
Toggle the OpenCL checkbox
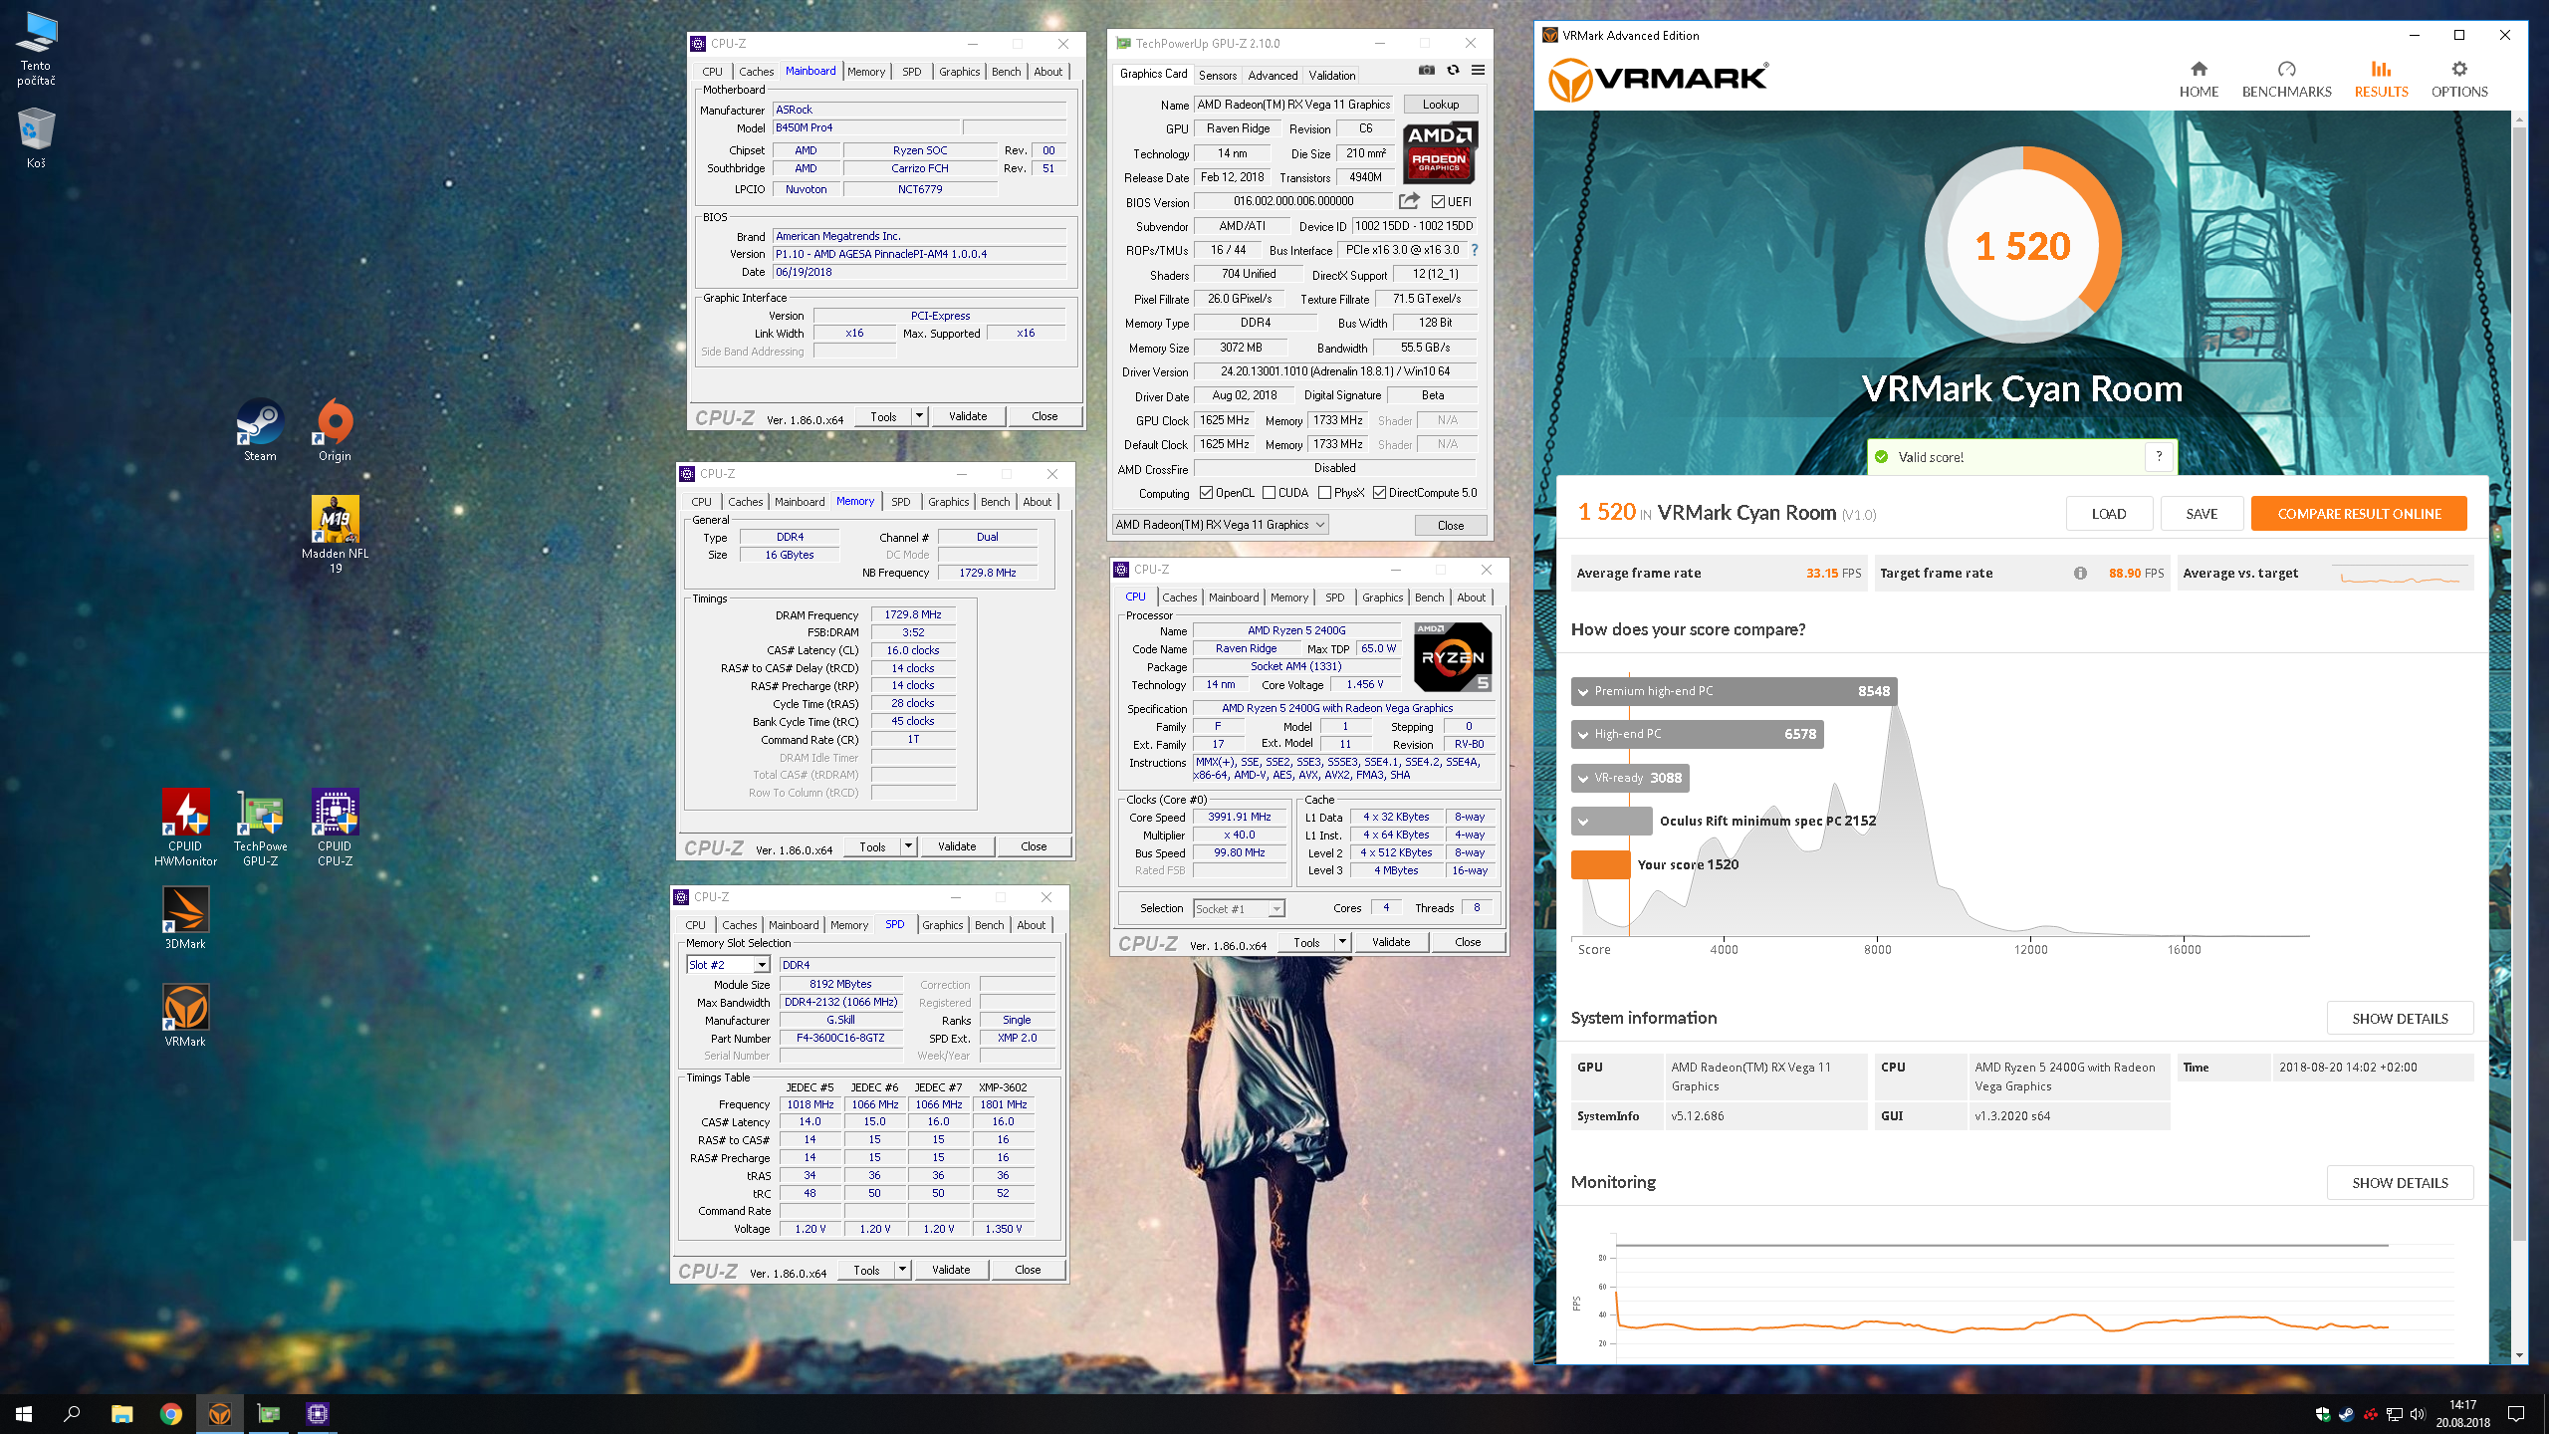click(1207, 493)
